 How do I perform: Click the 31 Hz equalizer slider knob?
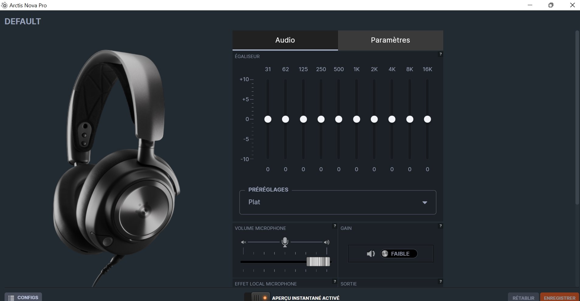pyautogui.click(x=268, y=119)
